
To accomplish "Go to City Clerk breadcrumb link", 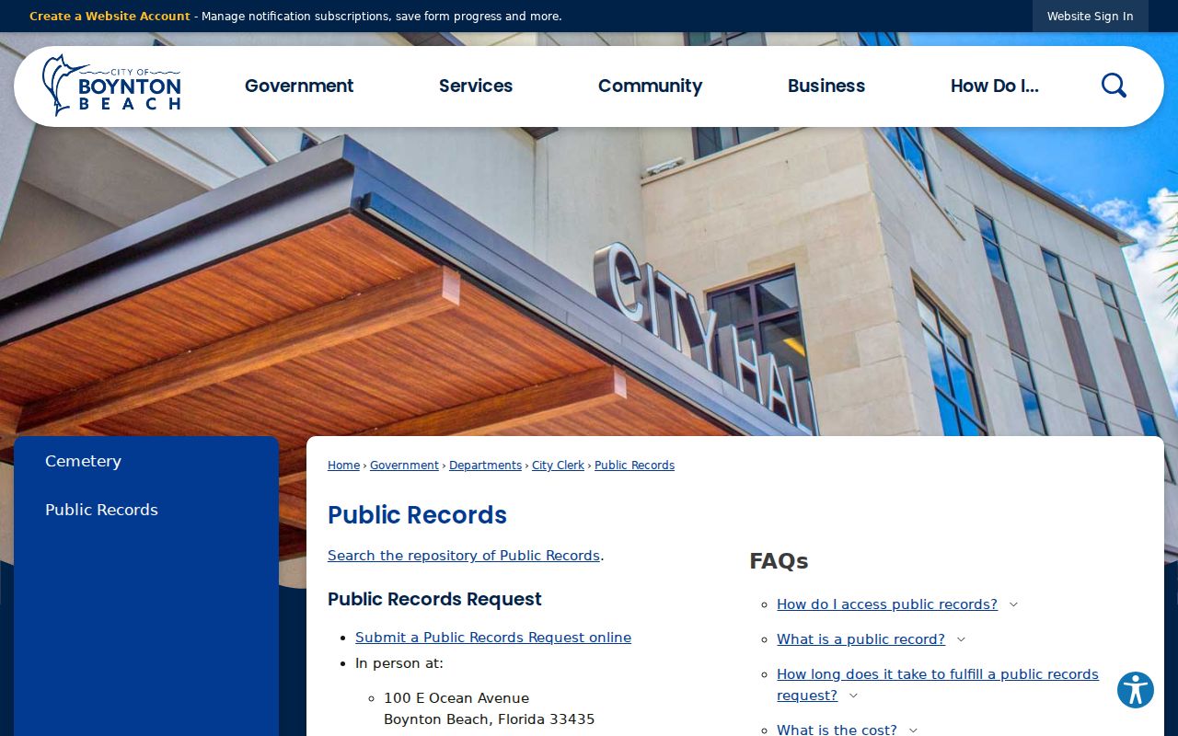I will (x=558, y=466).
